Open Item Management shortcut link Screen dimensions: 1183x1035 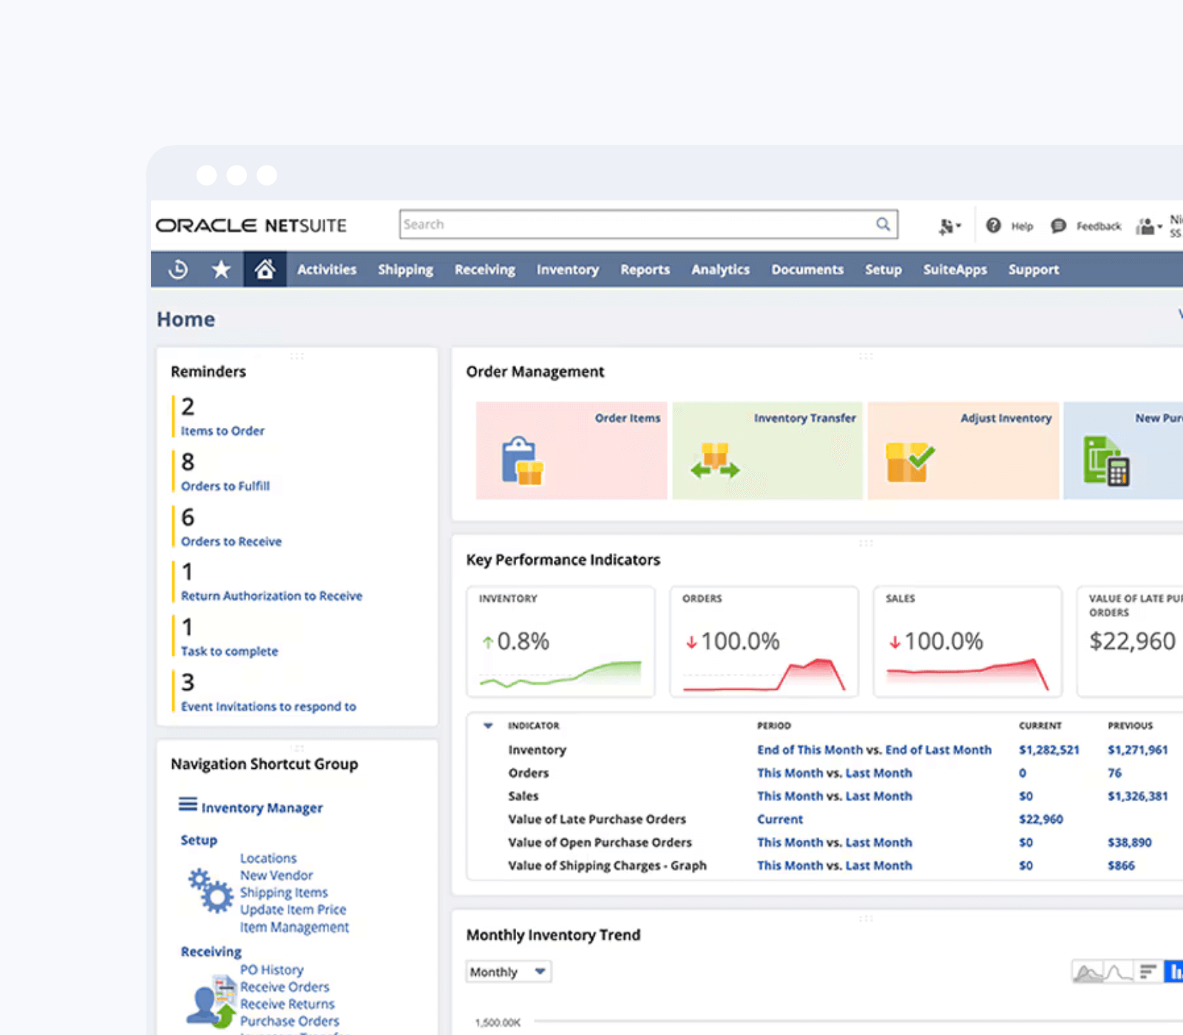pos(294,928)
